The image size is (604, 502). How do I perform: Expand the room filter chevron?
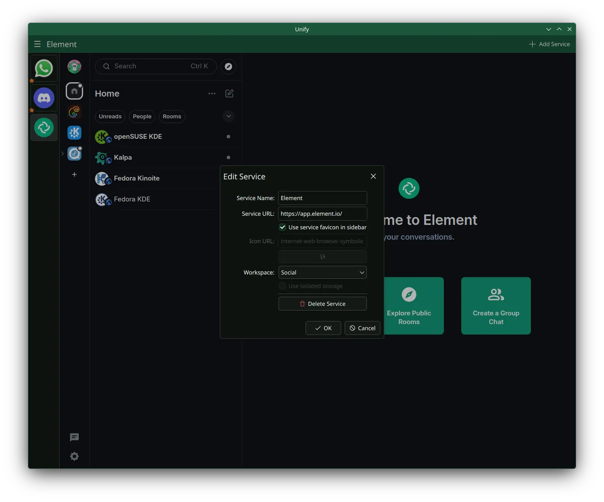click(x=228, y=116)
